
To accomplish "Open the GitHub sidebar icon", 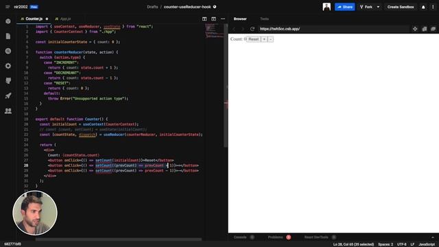I will [x=8, y=81].
